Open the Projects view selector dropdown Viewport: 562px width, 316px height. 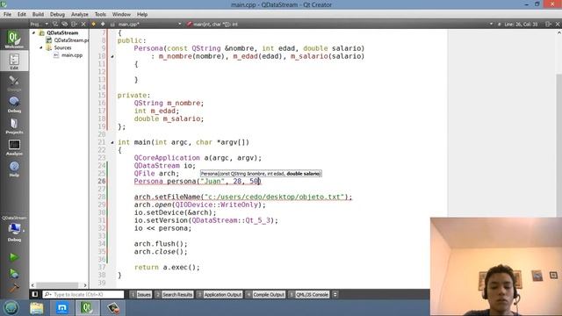click(39, 24)
